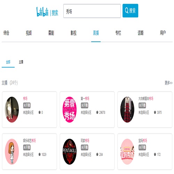
Task: Select the 专栏 tab
Action: tap(118, 33)
